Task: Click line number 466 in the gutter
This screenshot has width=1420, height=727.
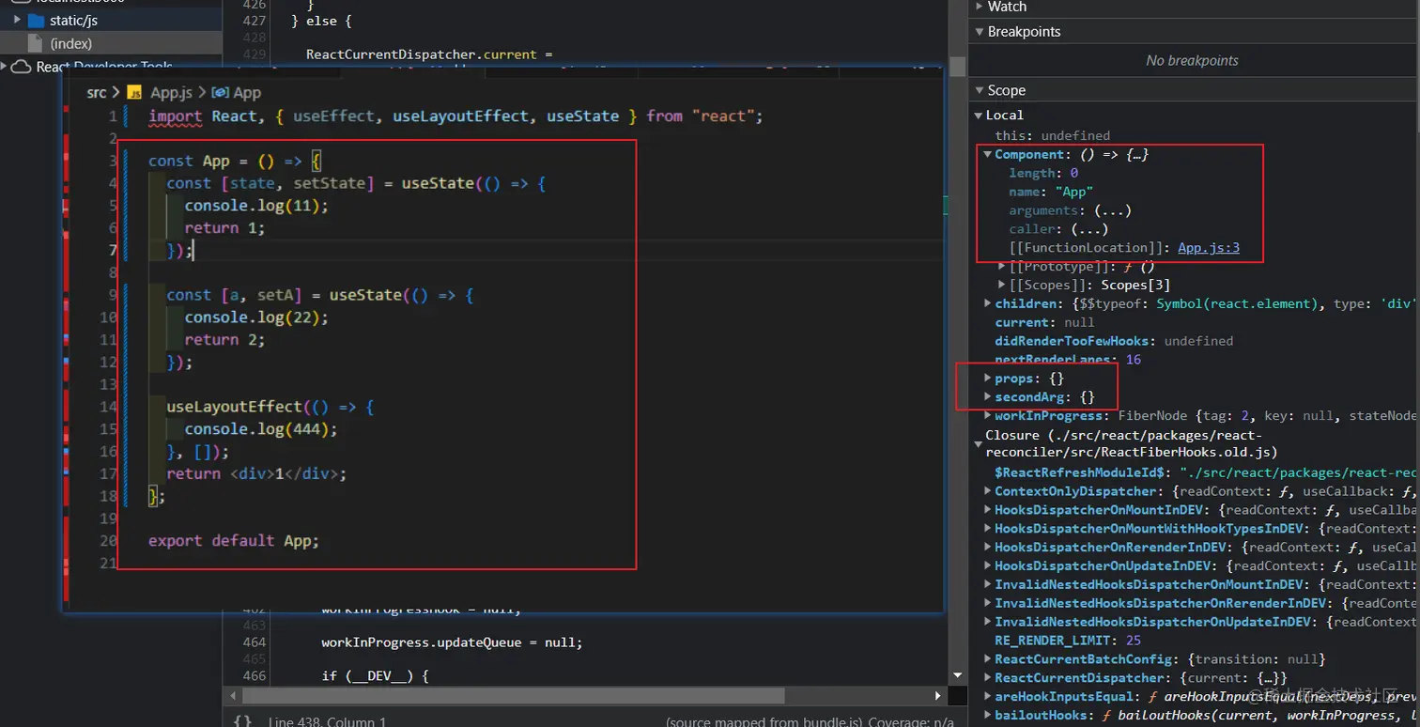Action: click(x=254, y=676)
